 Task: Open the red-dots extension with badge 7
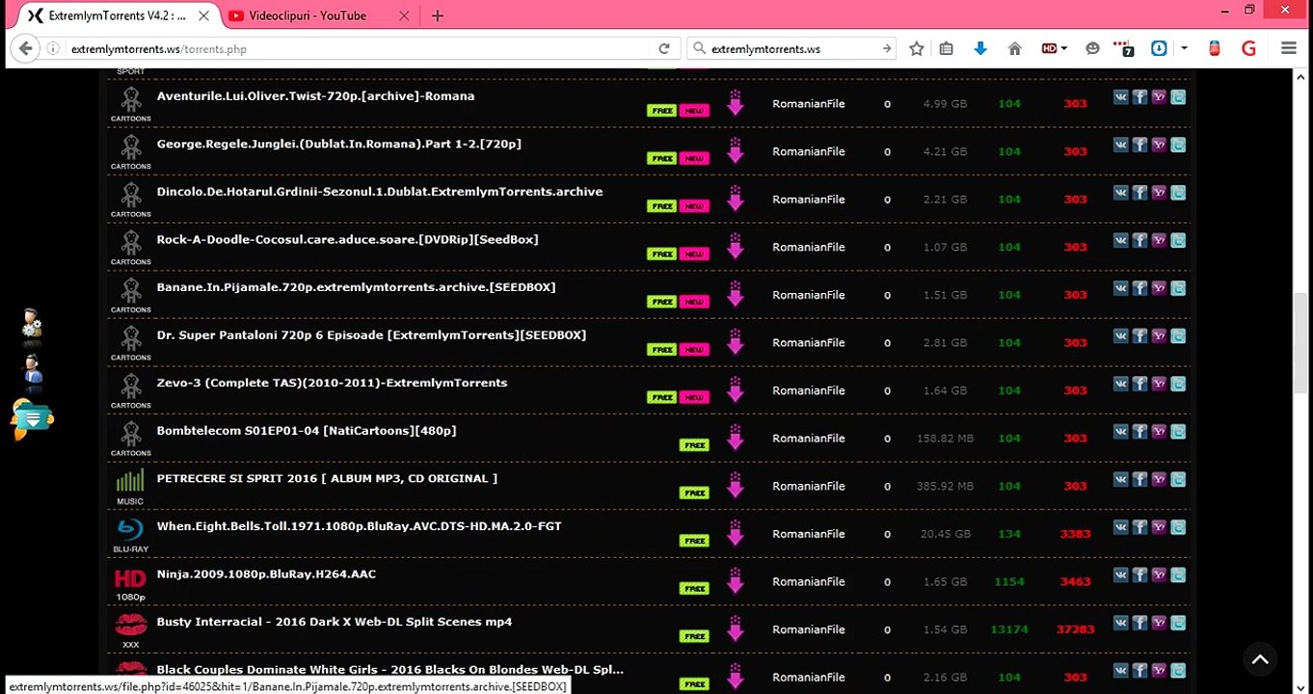1123,48
